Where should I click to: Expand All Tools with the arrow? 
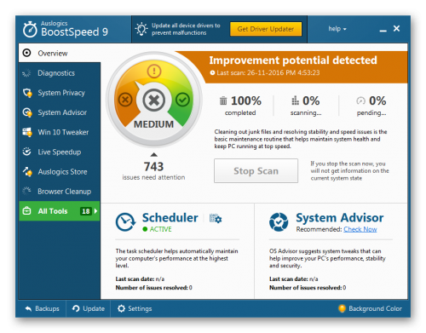coord(95,211)
